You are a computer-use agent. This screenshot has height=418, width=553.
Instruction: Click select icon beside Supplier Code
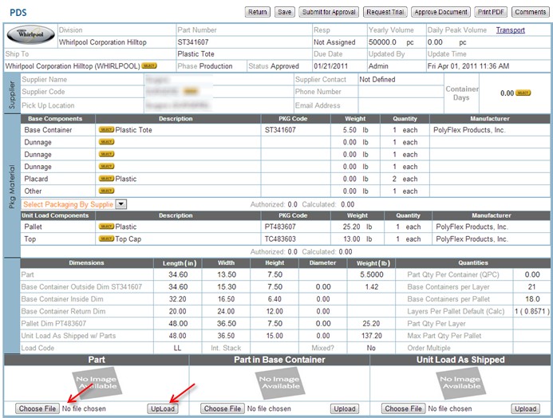coord(191,92)
